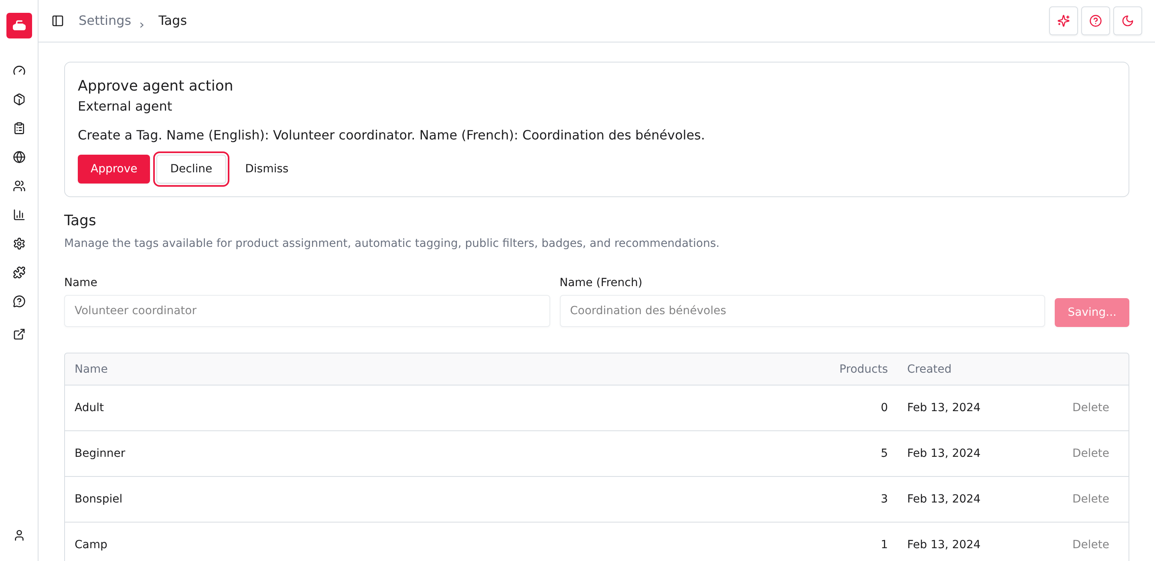
Task: Select the Bonspiel tag row name
Action: [x=98, y=499]
